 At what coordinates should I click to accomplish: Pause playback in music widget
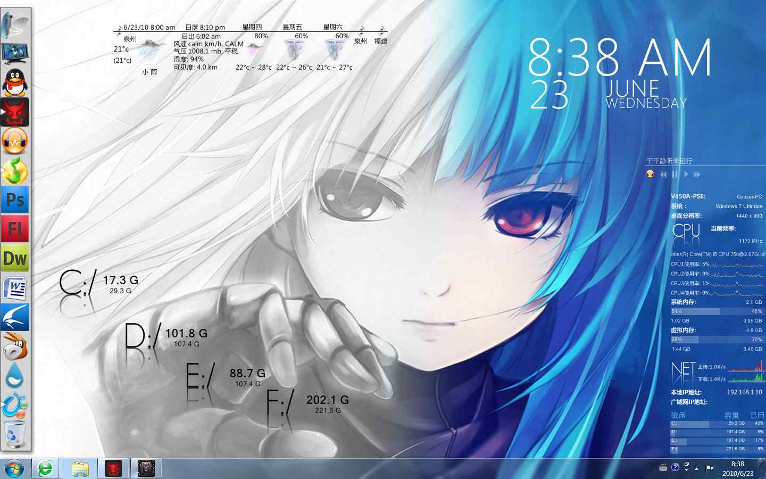(x=675, y=174)
